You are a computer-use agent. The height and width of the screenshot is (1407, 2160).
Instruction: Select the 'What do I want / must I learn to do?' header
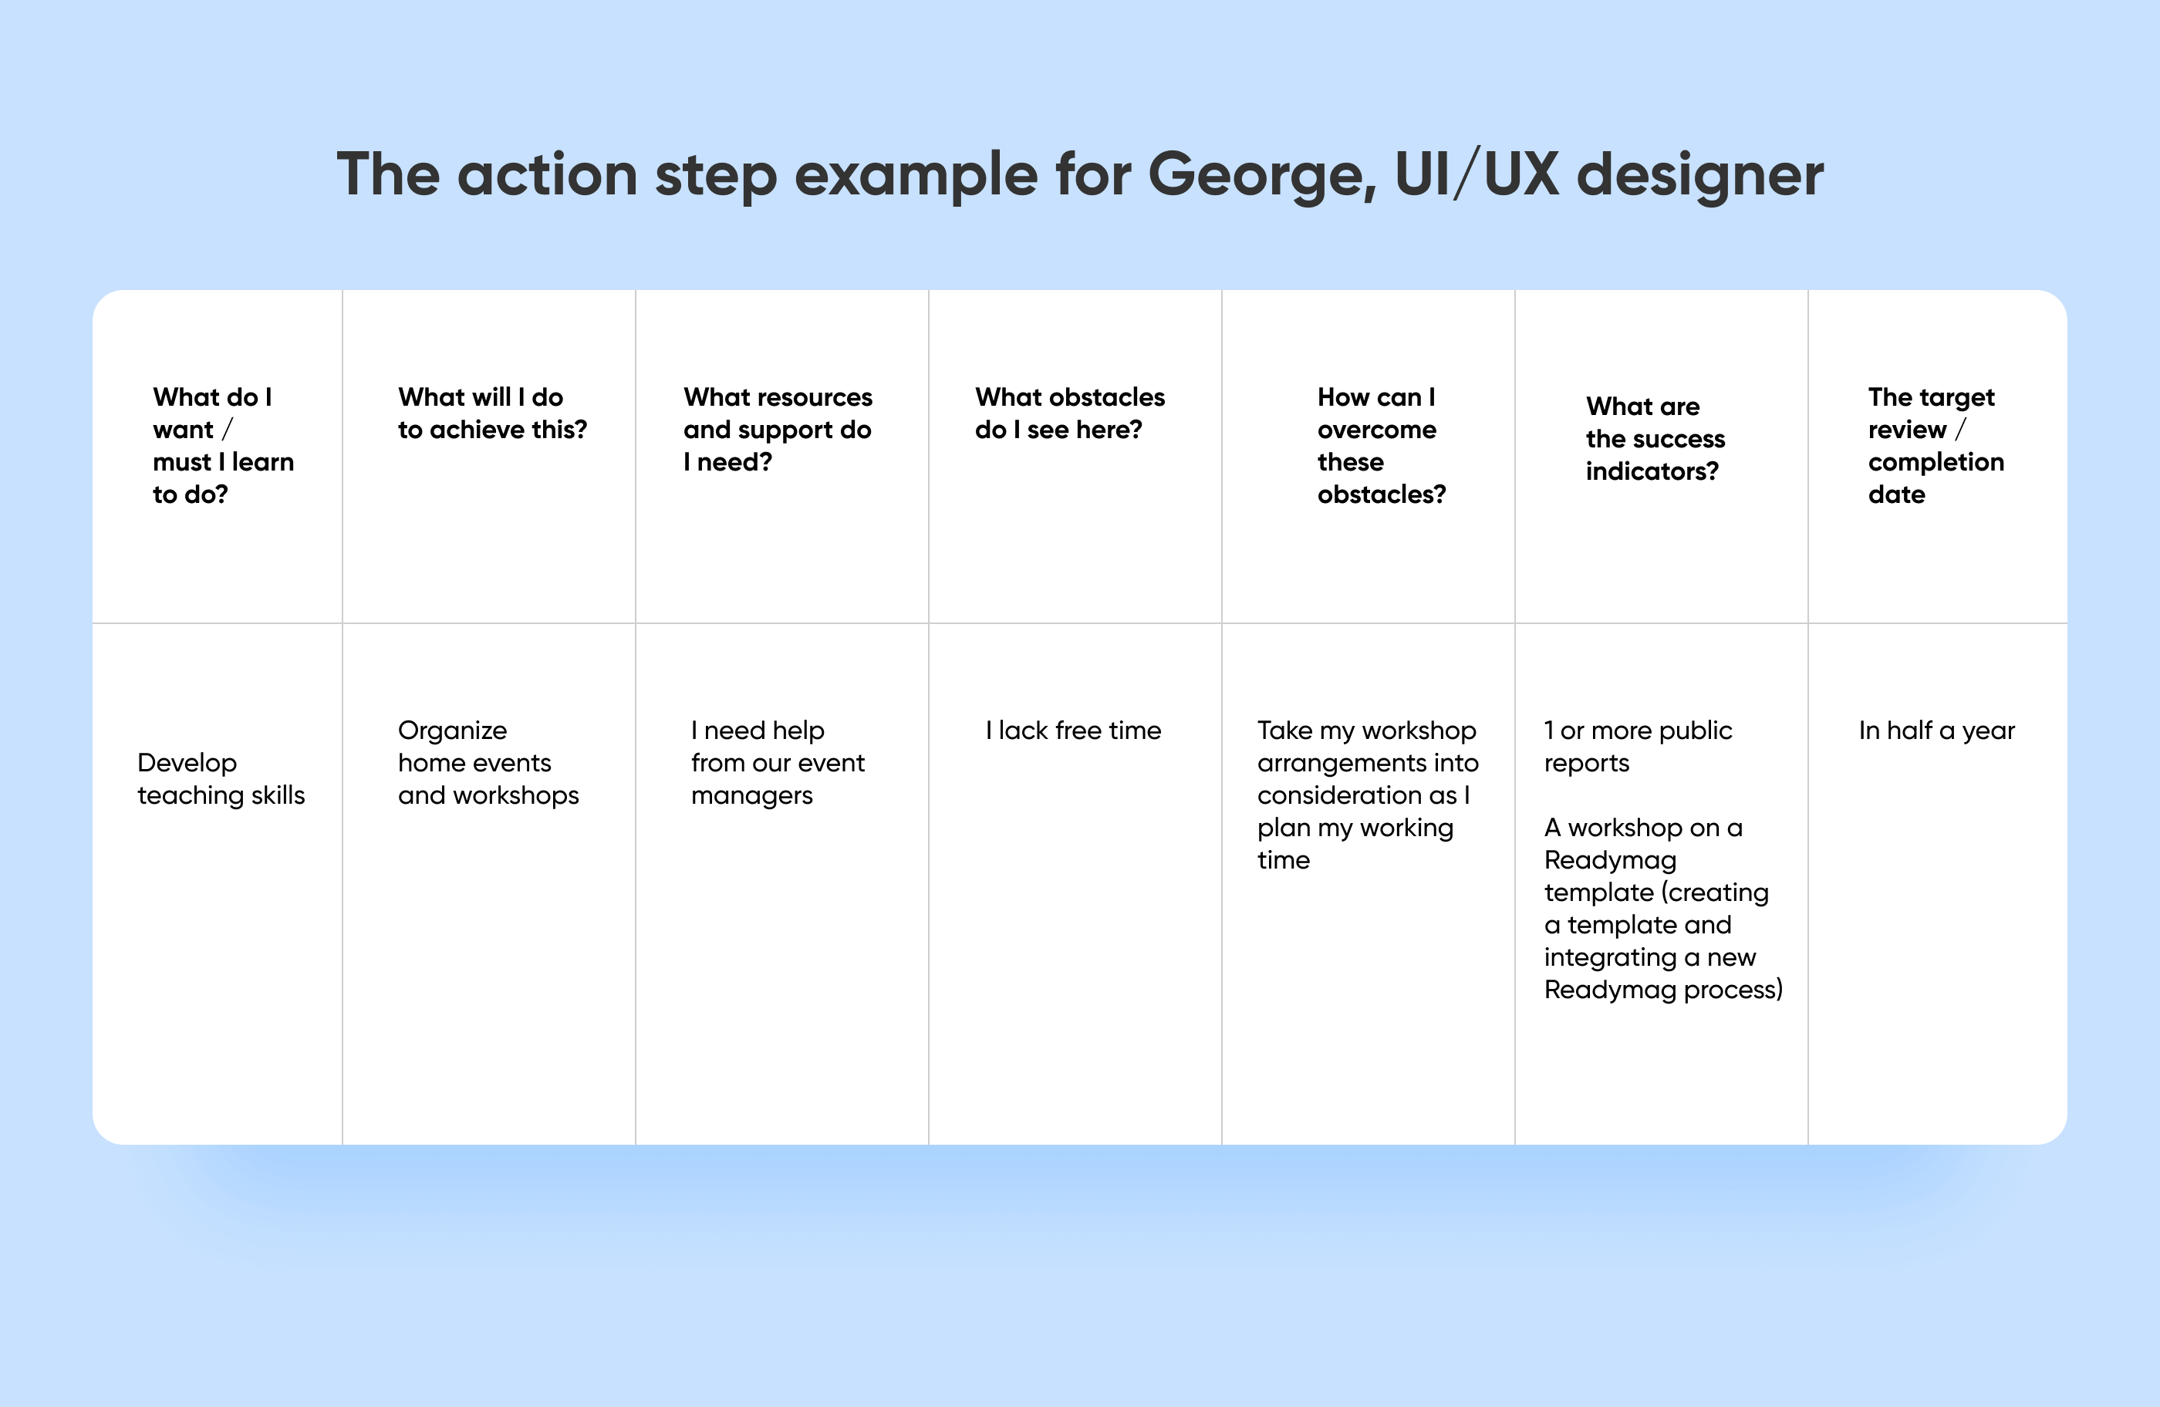223,446
